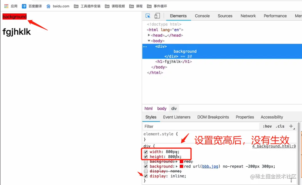The width and height of the screenshot is (302, 185).
Task: Enable the display: none property
Action: [146, 171]
